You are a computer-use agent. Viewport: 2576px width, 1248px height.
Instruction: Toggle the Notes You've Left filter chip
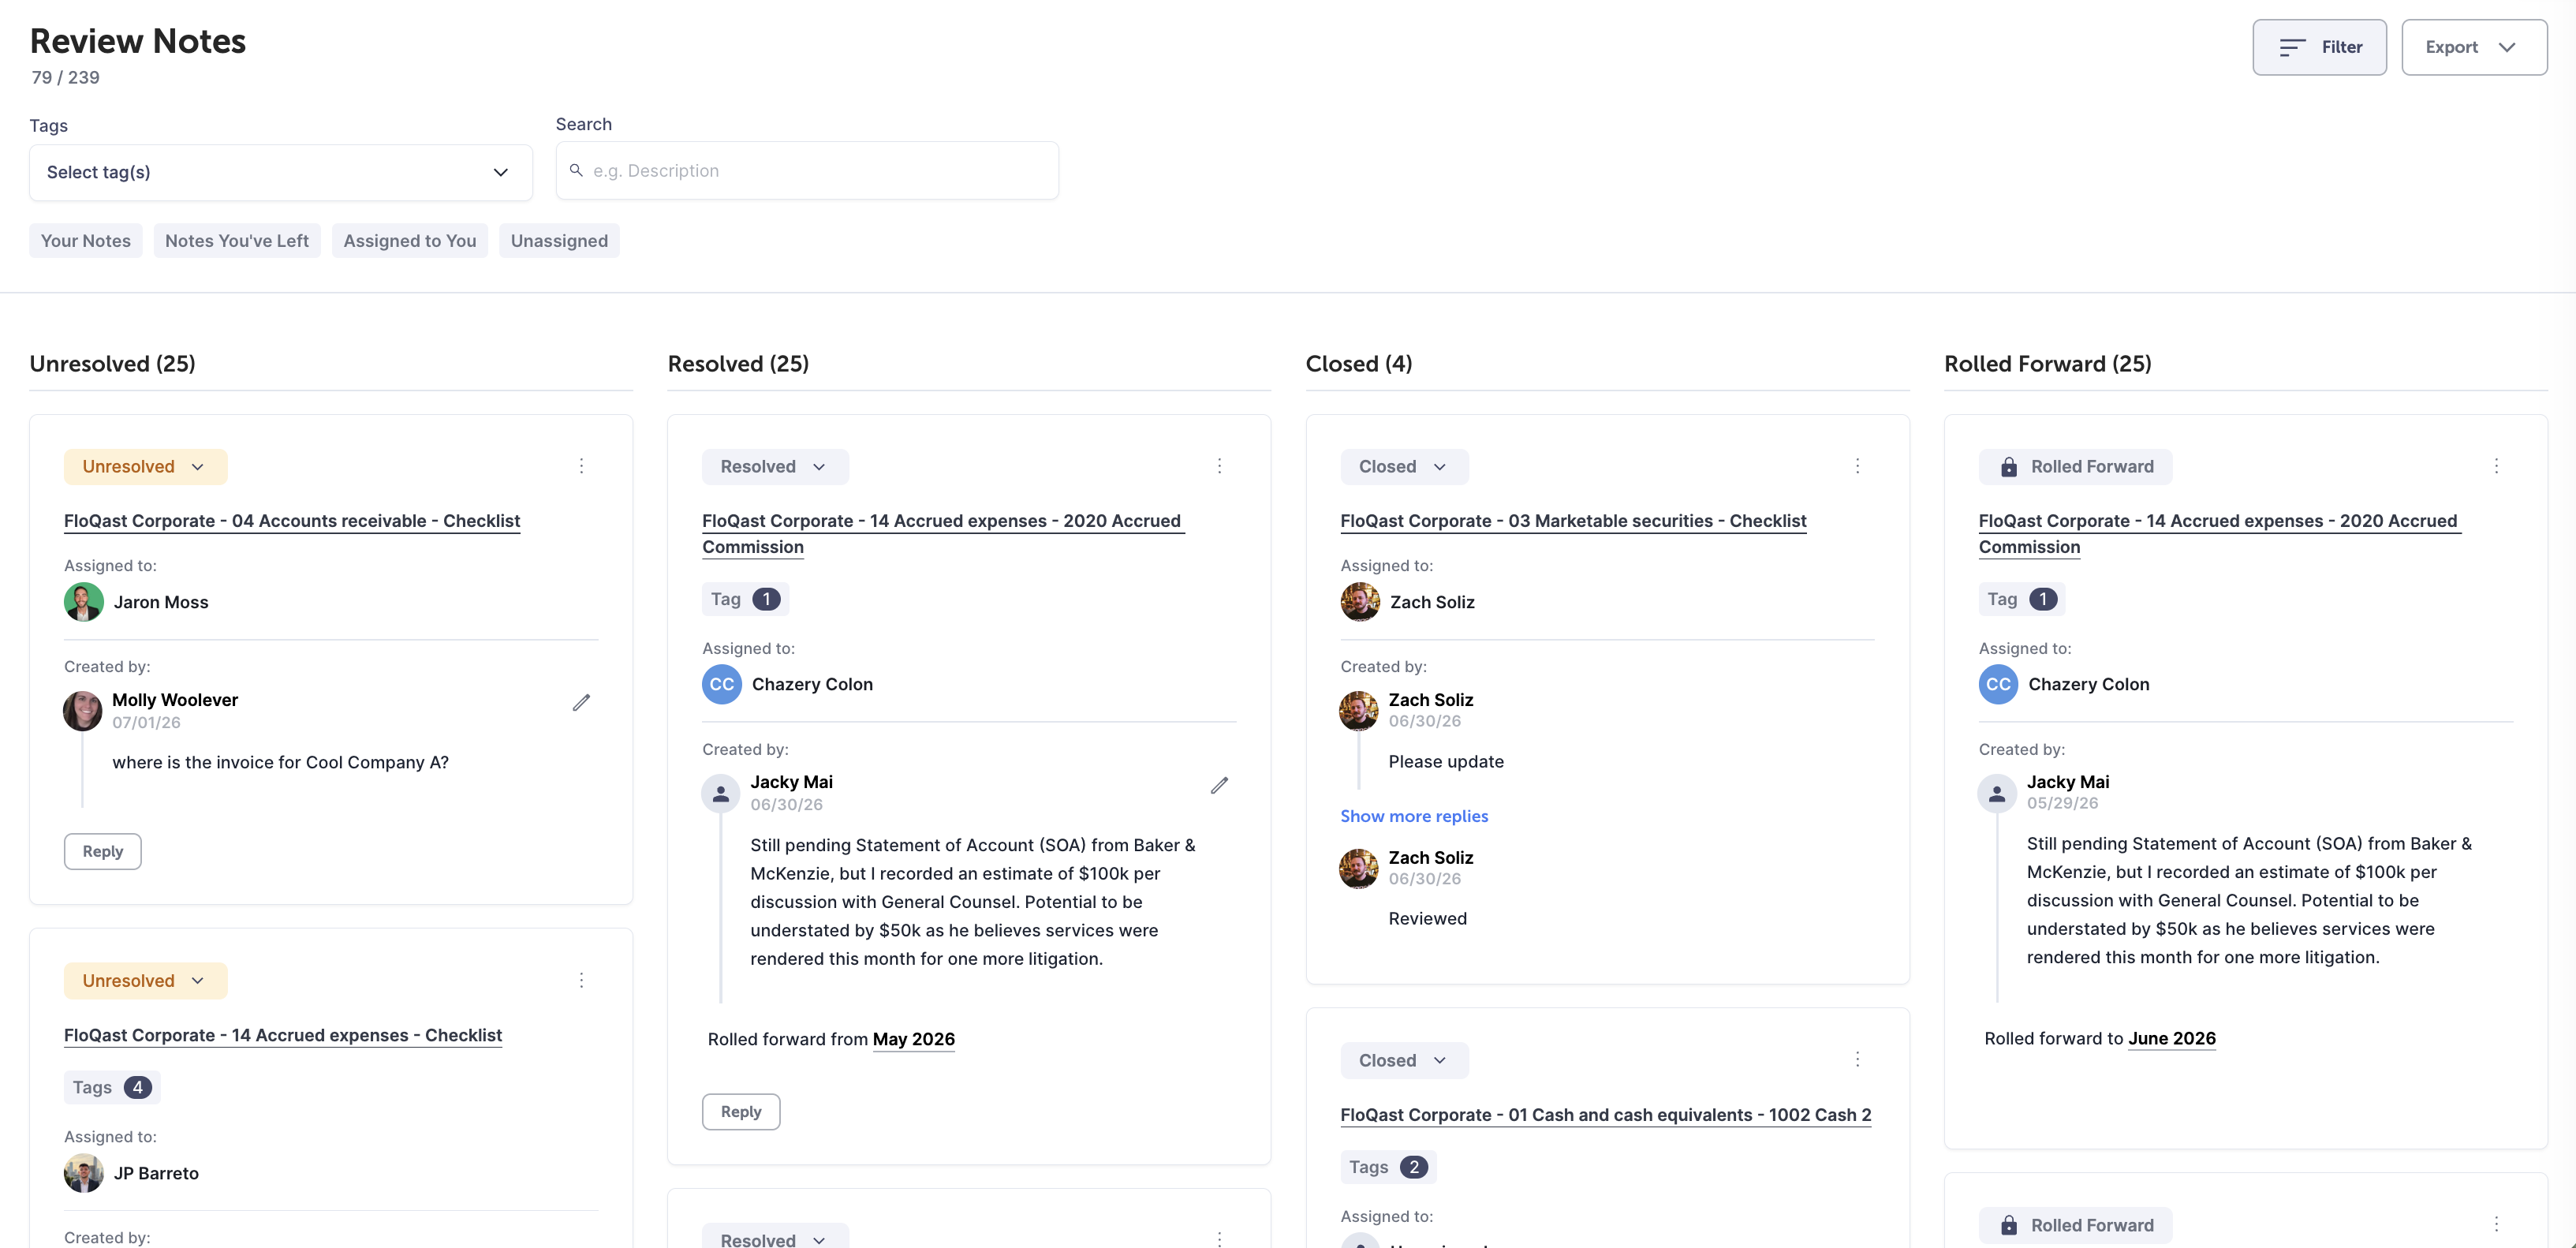point(237,240)
